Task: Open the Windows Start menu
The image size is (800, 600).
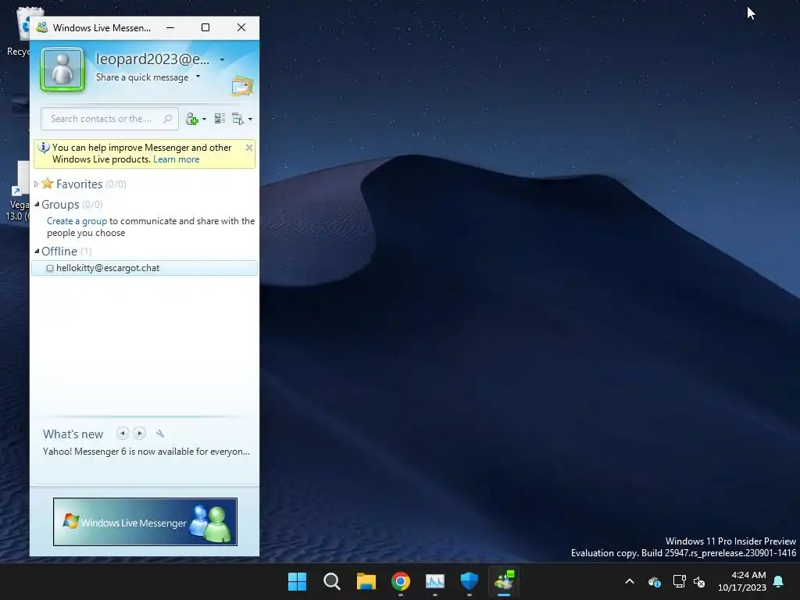Action: 297,581
